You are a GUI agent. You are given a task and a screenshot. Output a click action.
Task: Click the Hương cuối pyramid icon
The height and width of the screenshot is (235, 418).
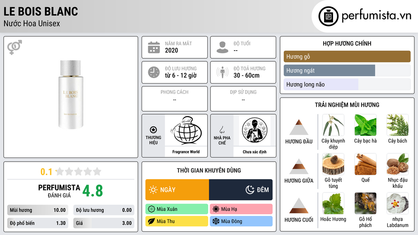[x=299, y=206]
